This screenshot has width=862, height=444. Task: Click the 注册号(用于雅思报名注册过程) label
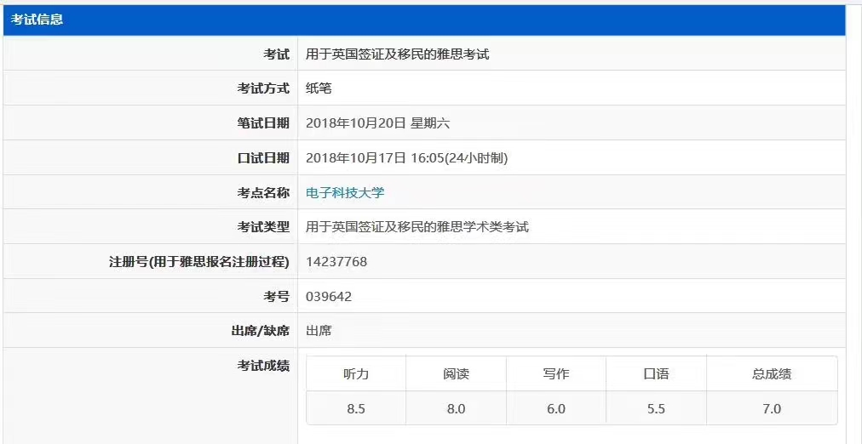[199, 262]
